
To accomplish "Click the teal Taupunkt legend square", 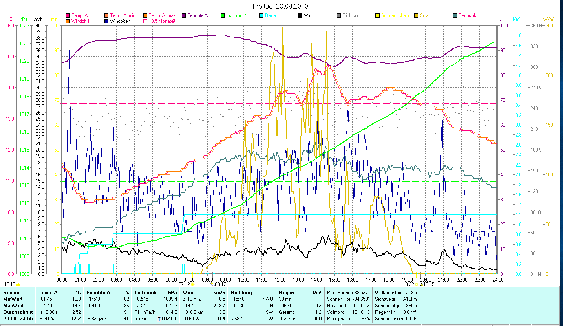I will [455, 15].
